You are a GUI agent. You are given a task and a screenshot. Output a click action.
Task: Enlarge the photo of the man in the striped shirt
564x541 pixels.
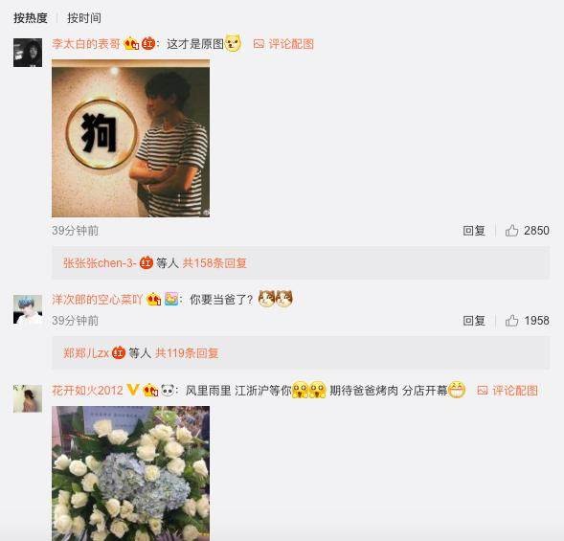130,138
